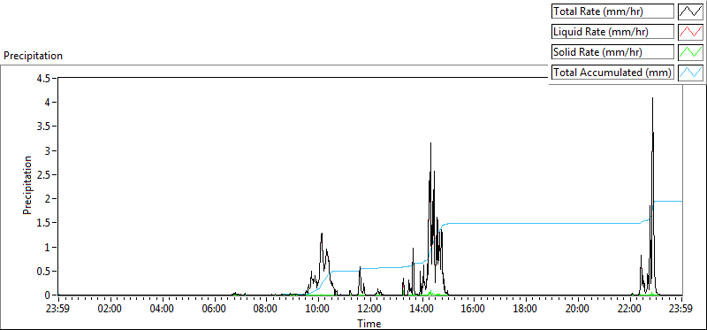Click the left 23:59 start time marker
The image size is (707, 330).
(58, 310)
